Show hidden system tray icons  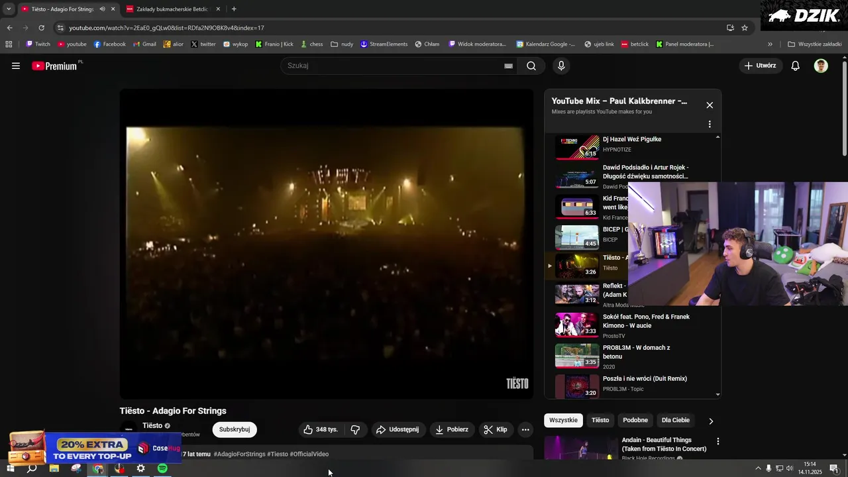click(x=758, y=468)
